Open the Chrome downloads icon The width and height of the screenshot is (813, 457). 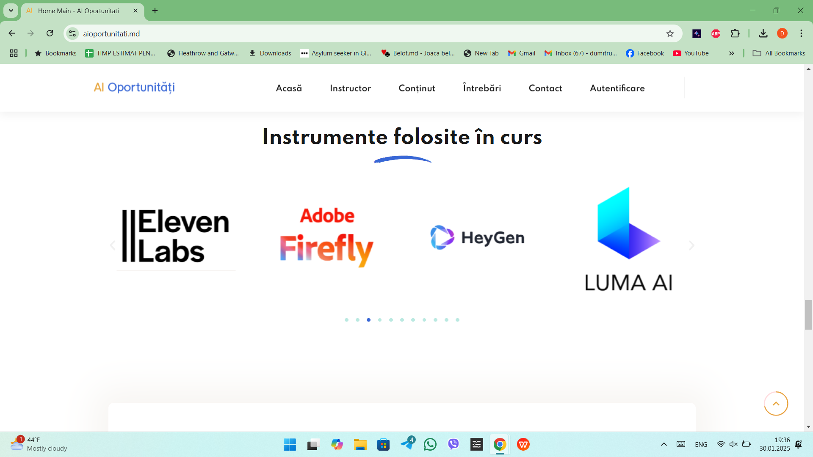click(763, 33)
